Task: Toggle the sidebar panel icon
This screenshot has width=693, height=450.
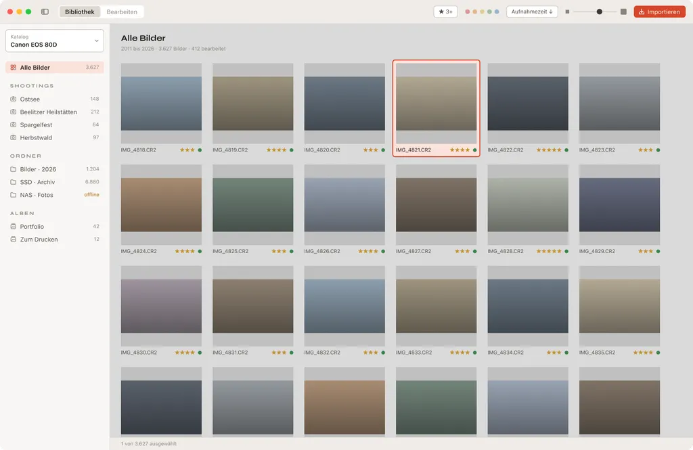Action: (45, 12)
